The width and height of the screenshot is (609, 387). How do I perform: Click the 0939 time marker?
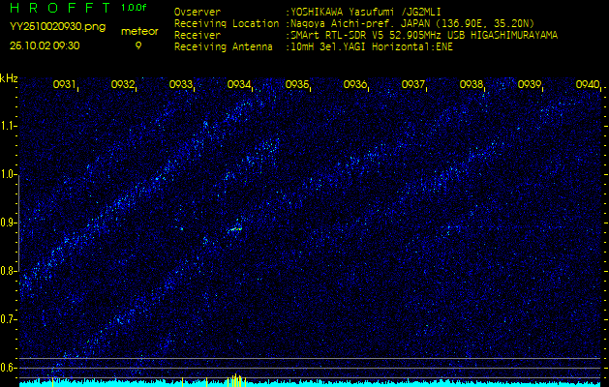(529, 84)
